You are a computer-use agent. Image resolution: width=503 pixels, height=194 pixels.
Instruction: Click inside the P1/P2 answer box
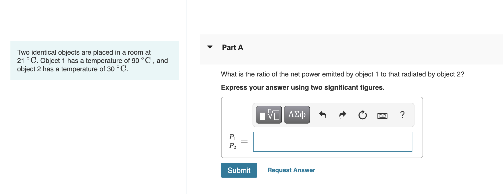pos(332,142)
